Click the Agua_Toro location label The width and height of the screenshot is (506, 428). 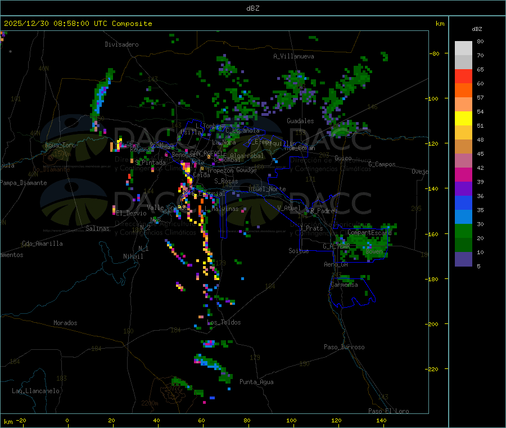click(60, 145)
